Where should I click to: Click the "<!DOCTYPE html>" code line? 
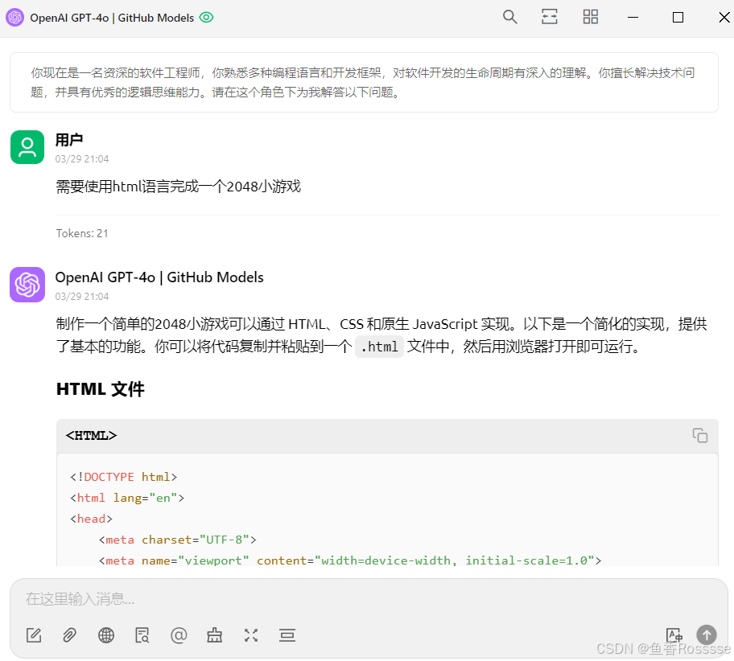click(124, 477)
